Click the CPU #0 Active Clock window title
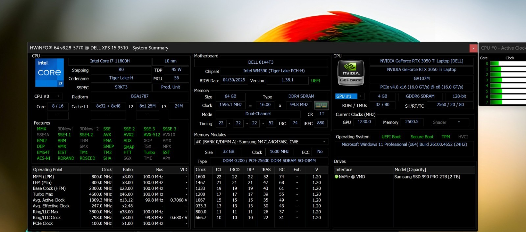This screenshot has height=232, width=526. (x=503, y=48)
